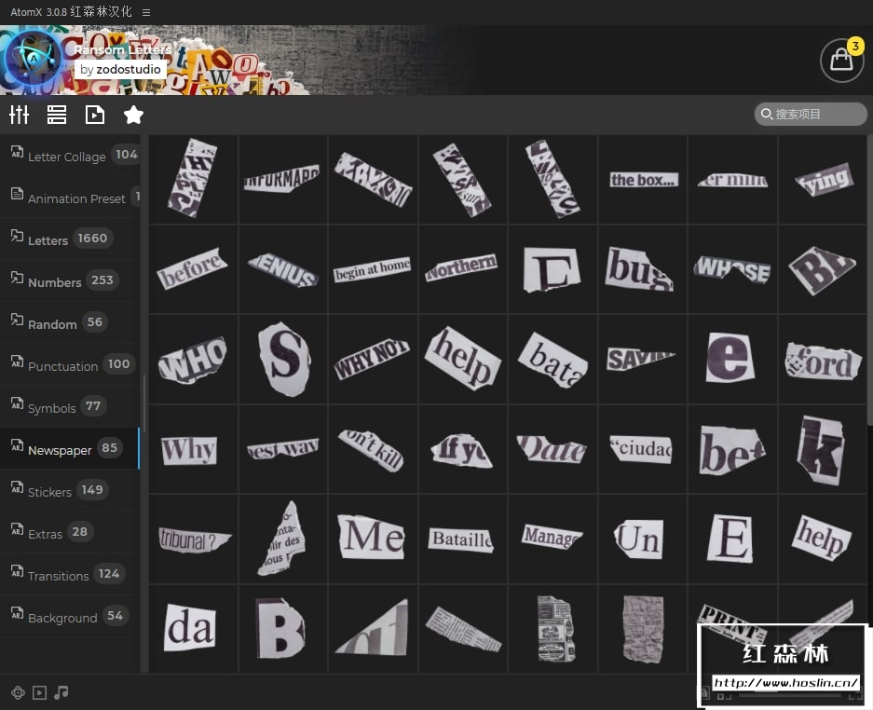Select the lowercase 'k' clipping thumbnail
This screenshot has height=710, width=873.
[x=823, y=449]
